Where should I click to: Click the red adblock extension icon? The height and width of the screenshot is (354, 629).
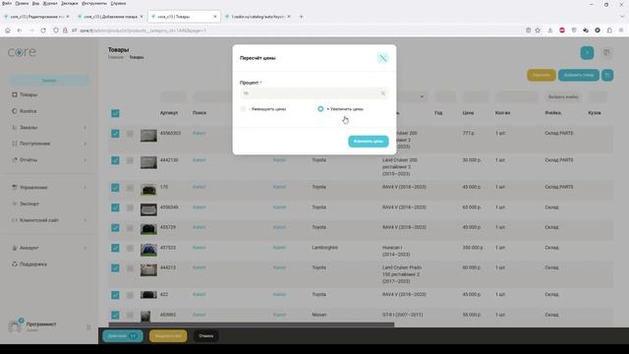coord(562,30)
